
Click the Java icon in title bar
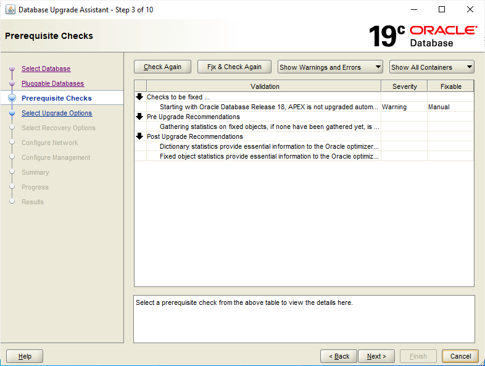pyautogui.click(x=10, y=10)
